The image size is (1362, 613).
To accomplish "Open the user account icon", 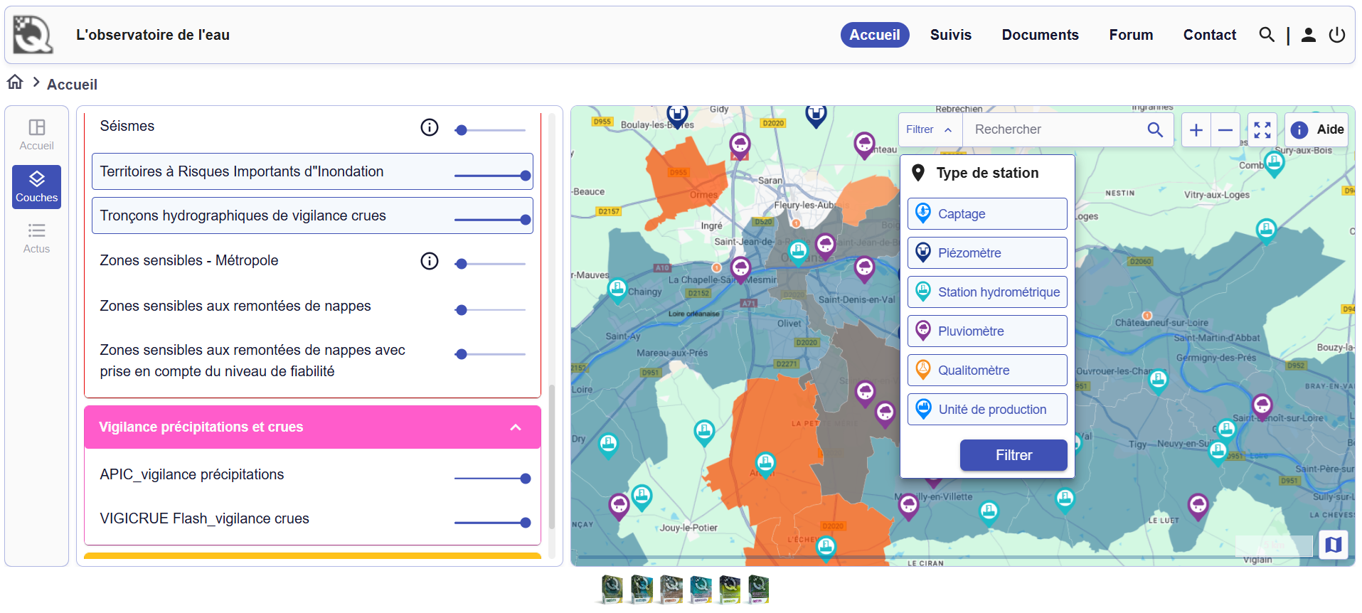I will pos(1308,35).
